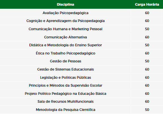Select Cognição e Aprendizagem da Psicopedagogia

65,21
